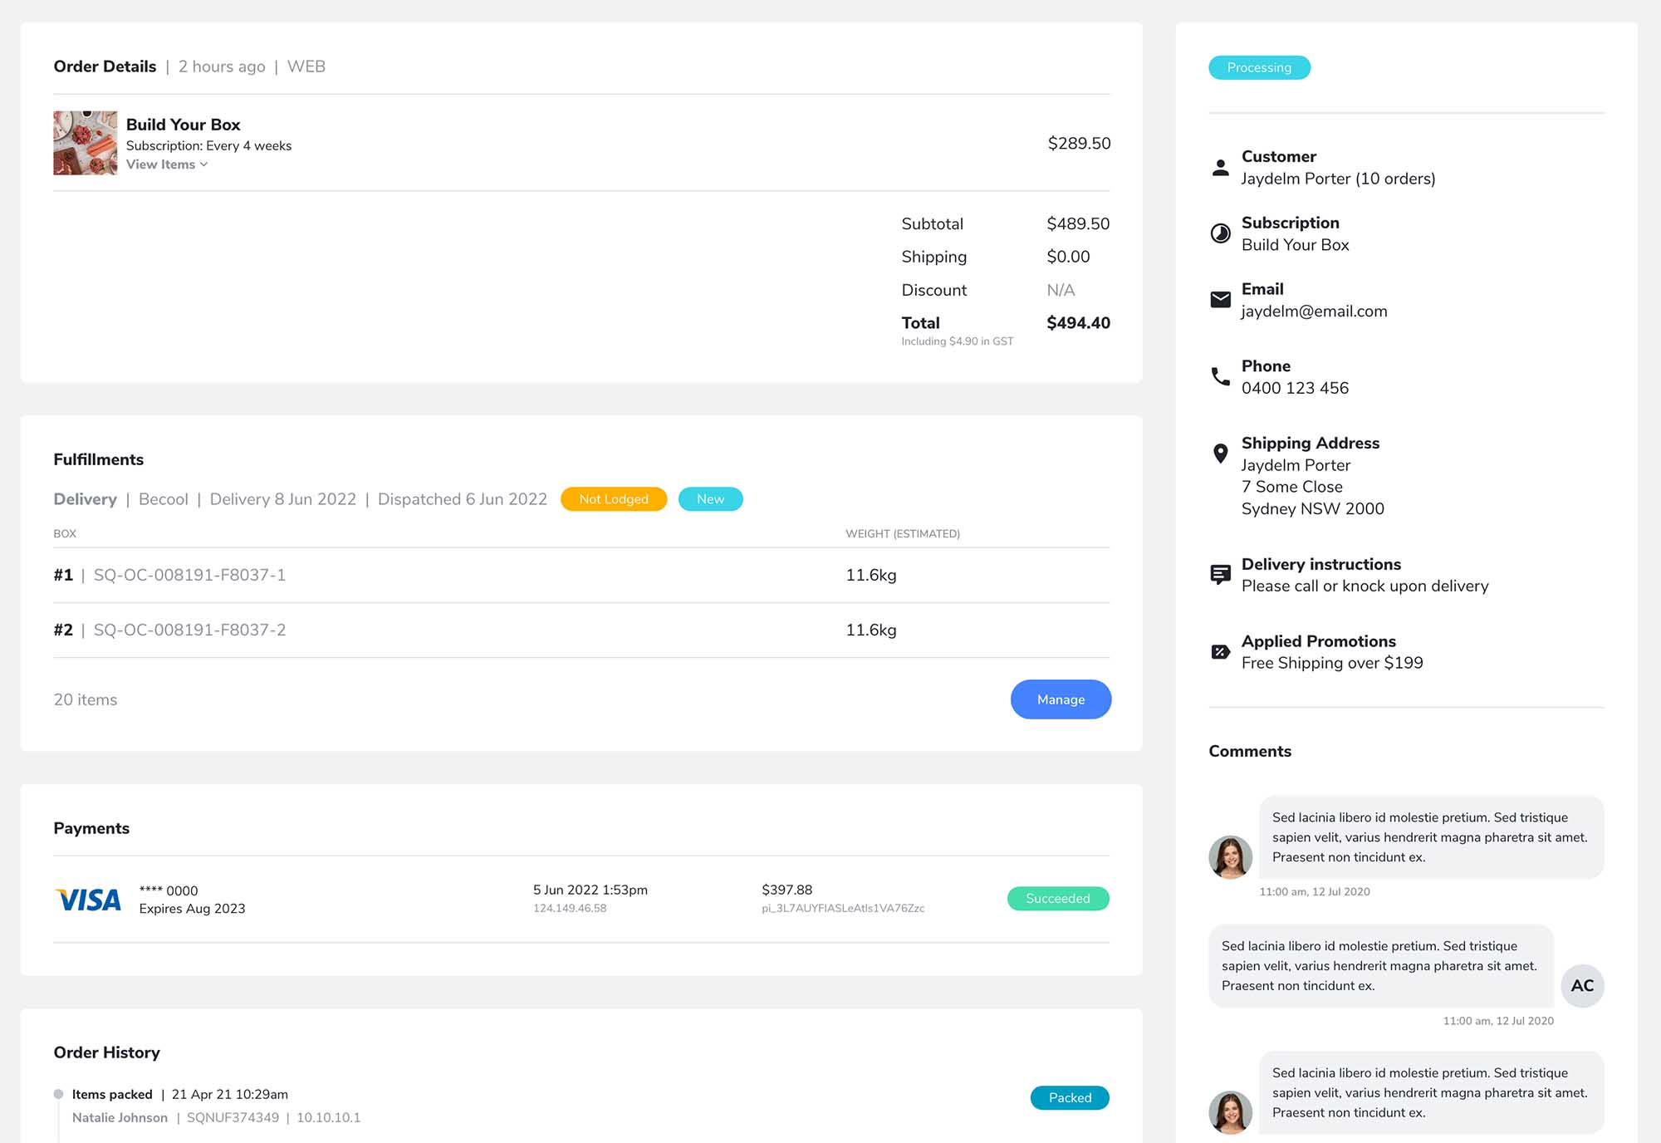Click the AC commenter avatar
Screen dimensions: 1661x1143
1581,986
